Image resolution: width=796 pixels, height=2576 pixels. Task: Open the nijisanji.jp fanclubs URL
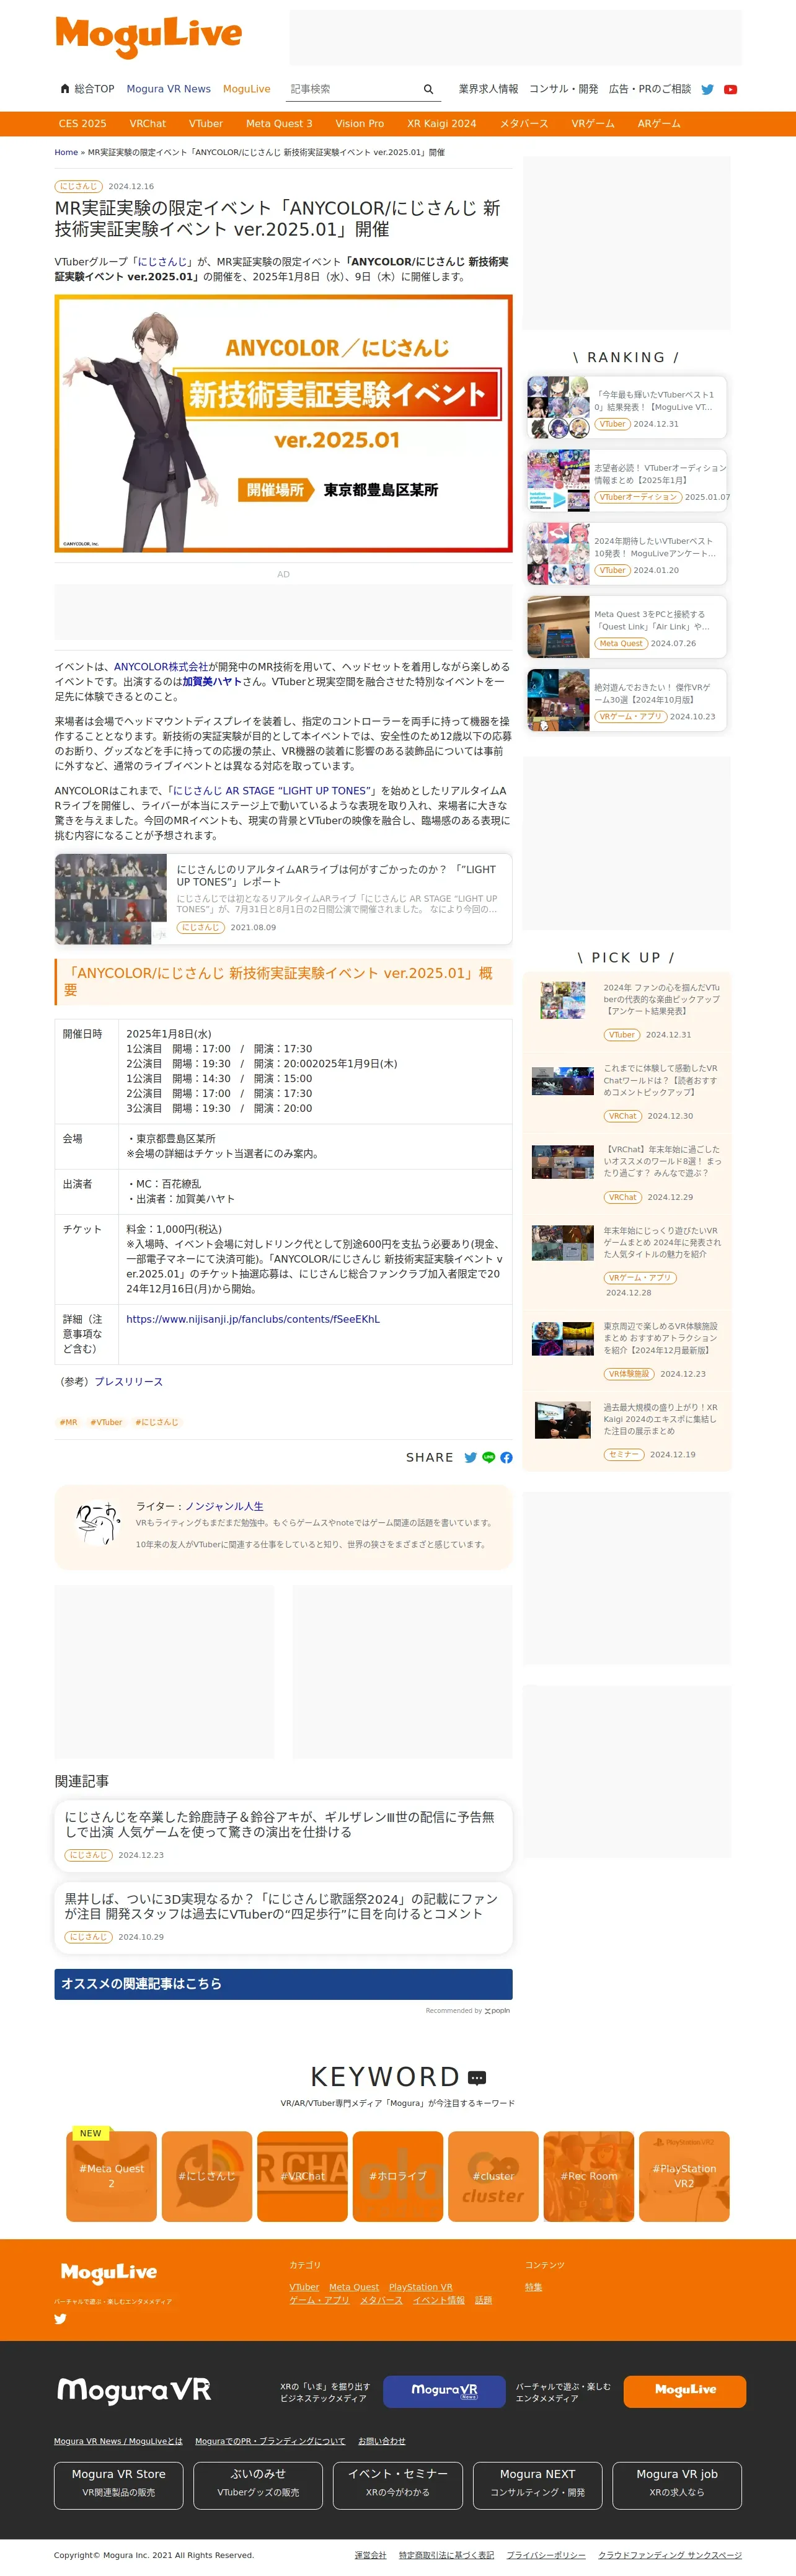point(253,1319)
